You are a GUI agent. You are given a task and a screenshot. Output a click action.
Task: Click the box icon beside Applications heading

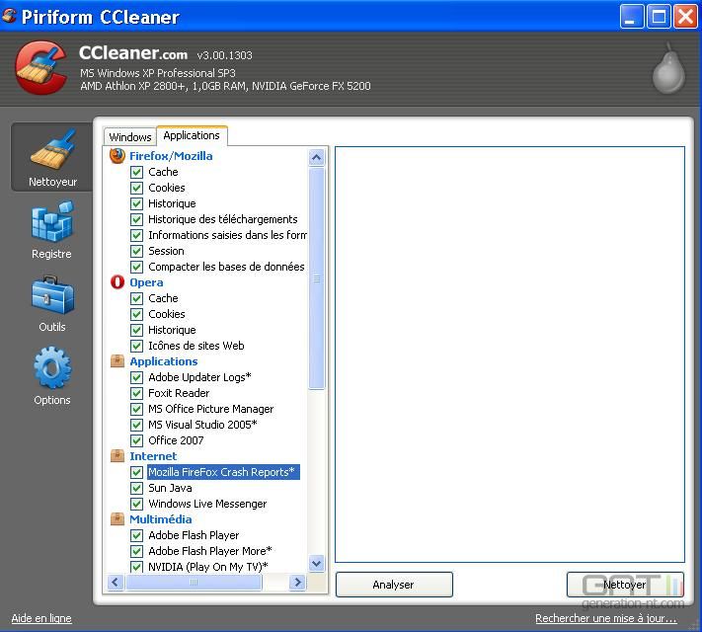coord(117,361)
